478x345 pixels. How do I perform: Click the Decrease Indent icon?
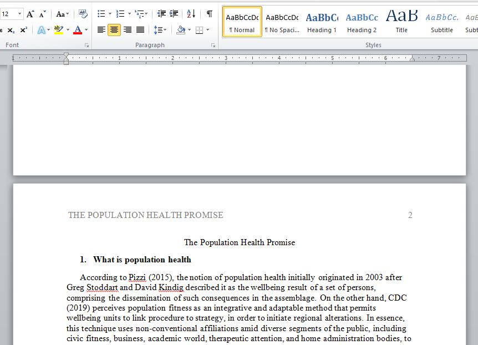tap(161, 14)
